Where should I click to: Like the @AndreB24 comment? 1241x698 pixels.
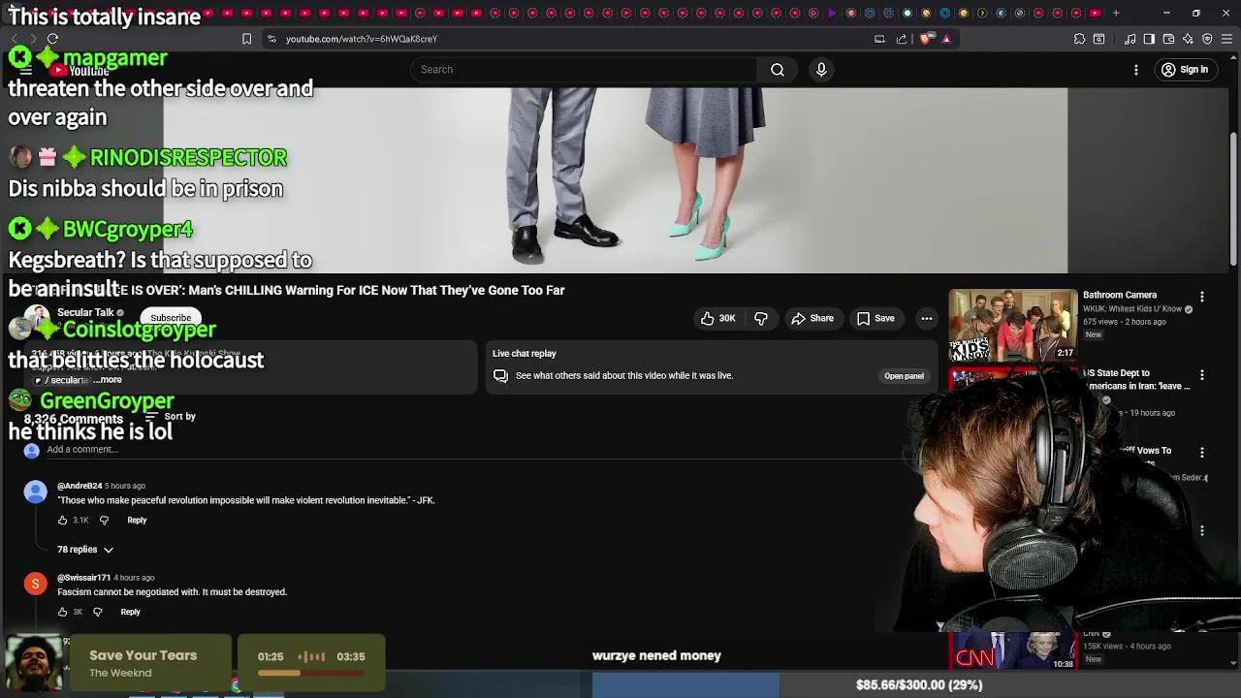click(62, 521)
